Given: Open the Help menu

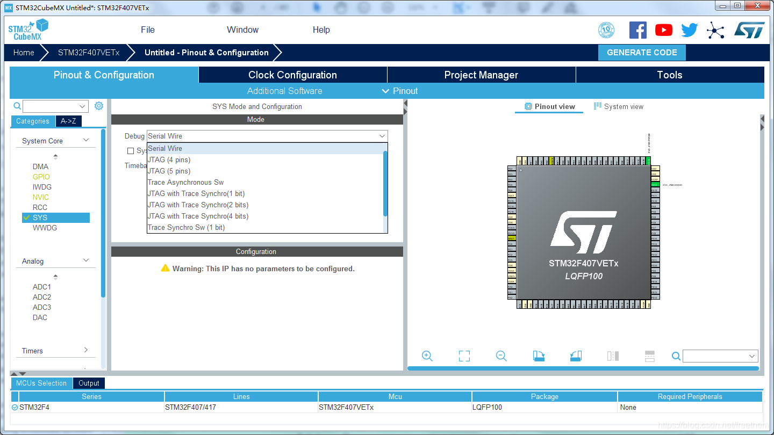Looking at the screenshot, I should pos(321,30).
